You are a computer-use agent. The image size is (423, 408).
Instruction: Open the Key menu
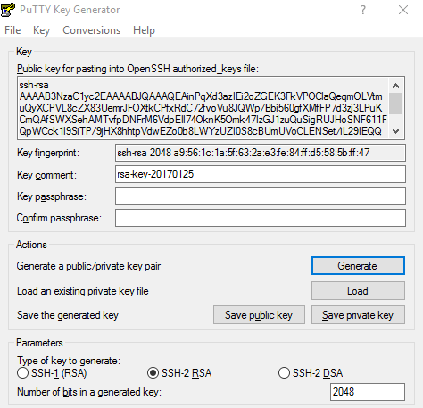tap(41, 30)
